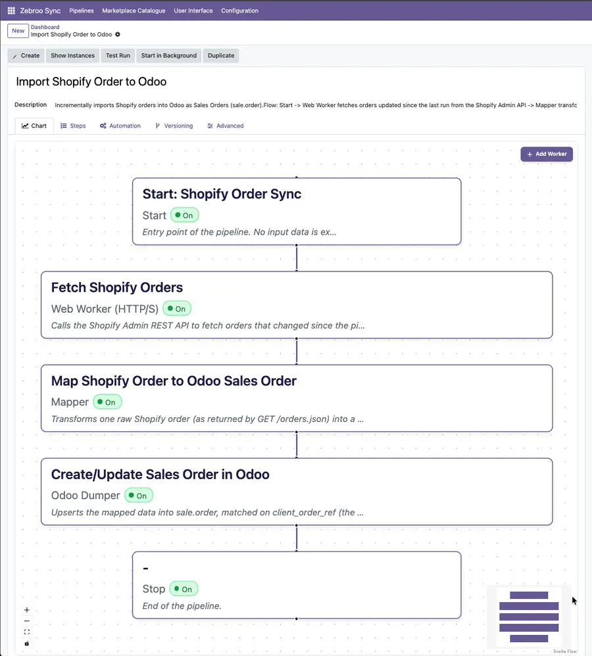Switch to the Advanced tab
The height and width of the screenshot is (656, 592).
(225, 126)
